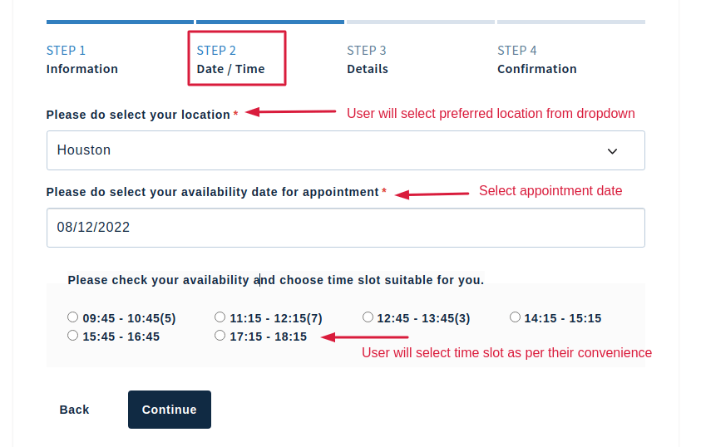Switch to Step 3 Details
The height and width of the screenshot is (447, 701).
[368, 60]
